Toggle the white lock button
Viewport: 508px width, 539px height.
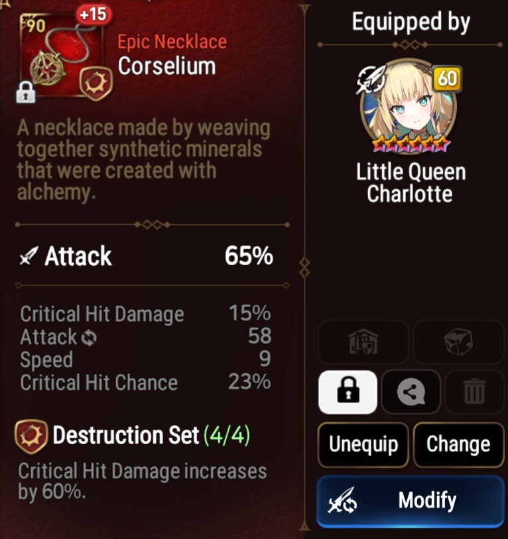coord(348,392)
